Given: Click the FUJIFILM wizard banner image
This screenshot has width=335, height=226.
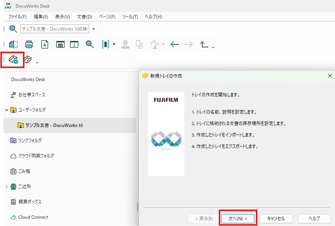Looking at the screenshot, I should 166,134.
